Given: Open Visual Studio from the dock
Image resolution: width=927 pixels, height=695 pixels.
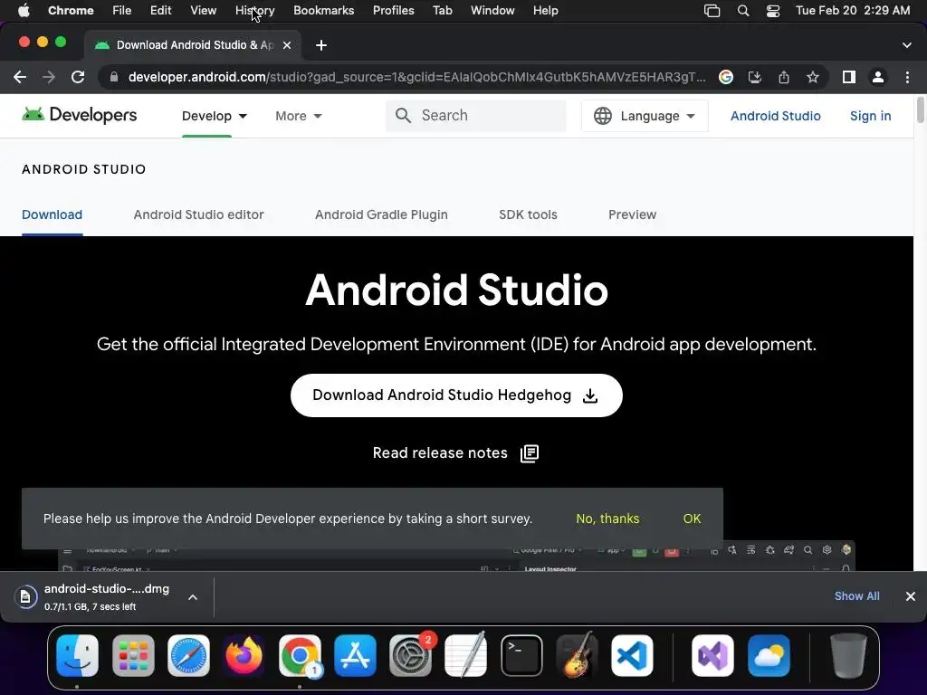Looking at the screenshot, I should tap(713, 655).
